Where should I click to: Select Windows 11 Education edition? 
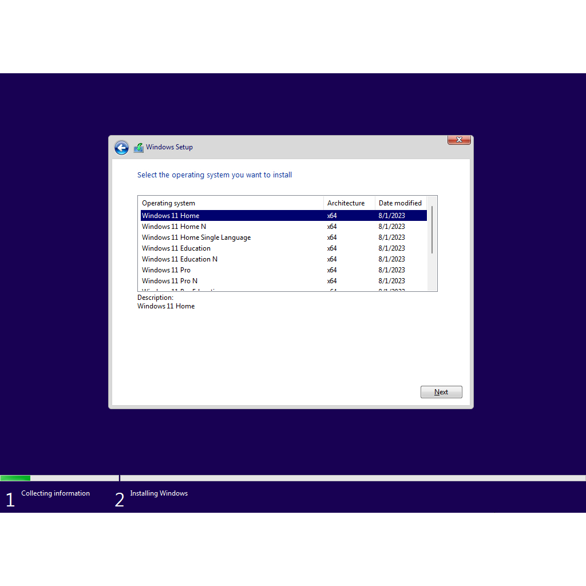tap(176, 248)
